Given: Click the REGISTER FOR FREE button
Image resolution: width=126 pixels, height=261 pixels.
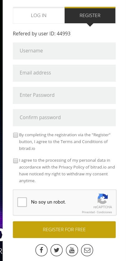Looking at the screenshot, I should coord(64,230).
